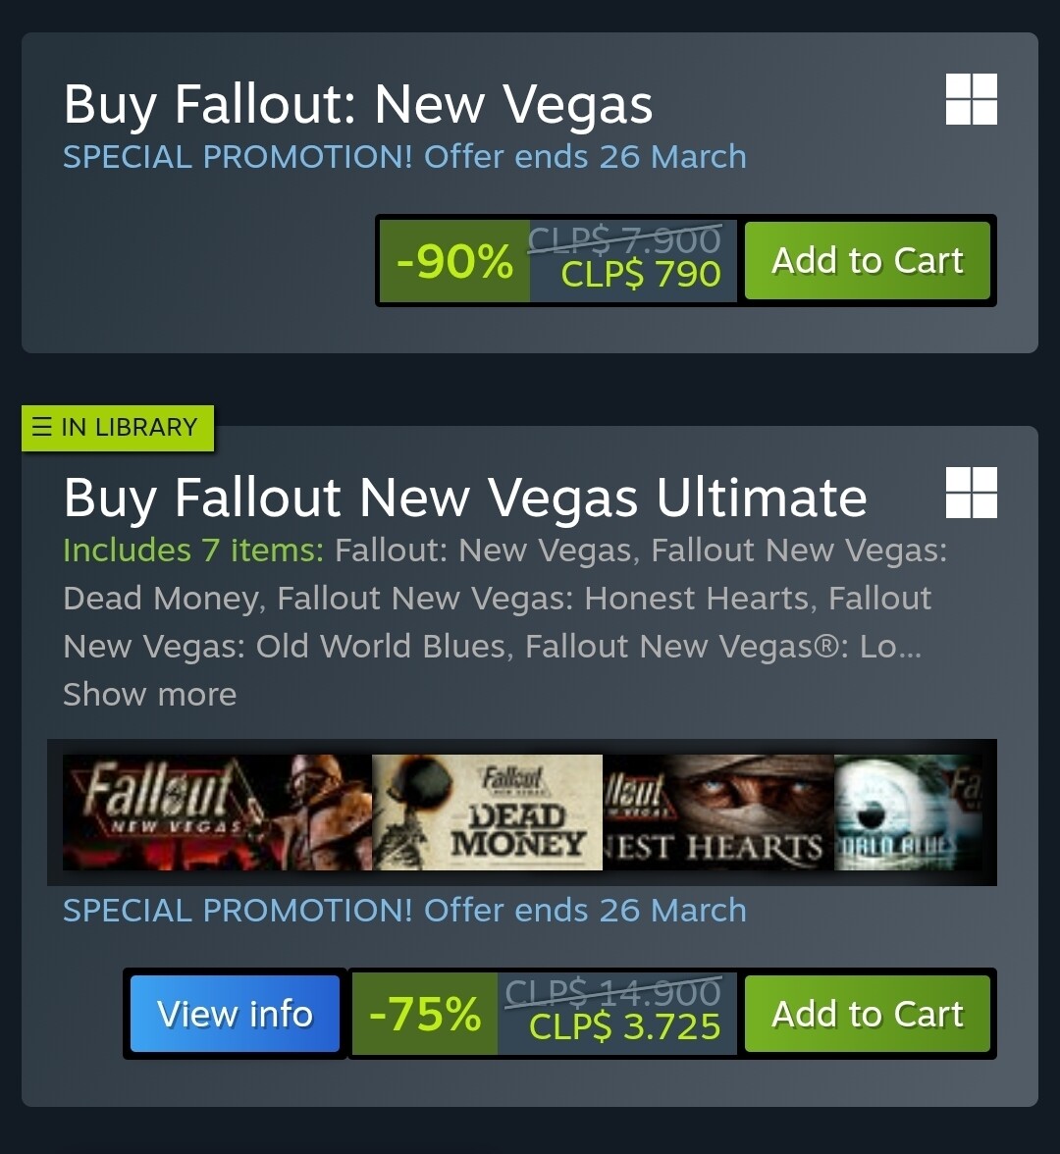Select the Honest Hearts DLC thumbnail
This screenshot has width=1060, height=1154.
coord(717,812)
